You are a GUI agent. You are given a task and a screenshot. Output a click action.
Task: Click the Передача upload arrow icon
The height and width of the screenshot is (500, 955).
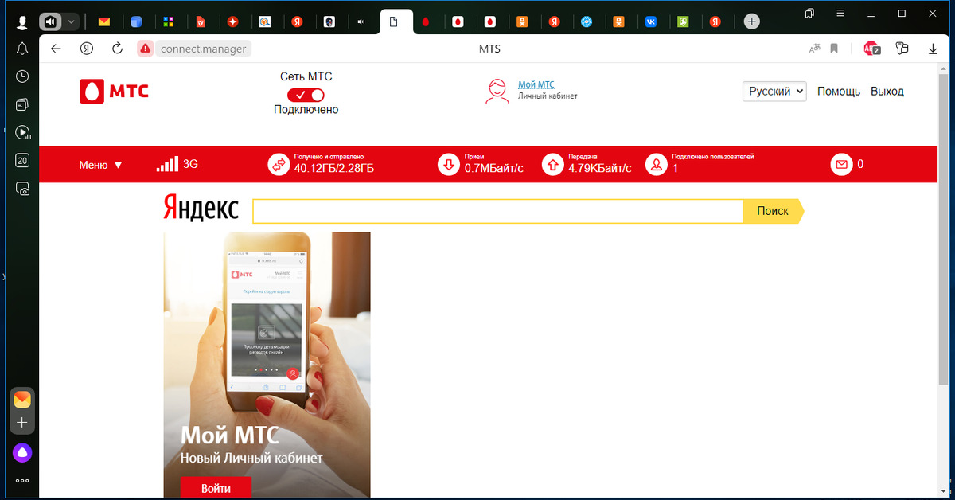tap(552, 165)
